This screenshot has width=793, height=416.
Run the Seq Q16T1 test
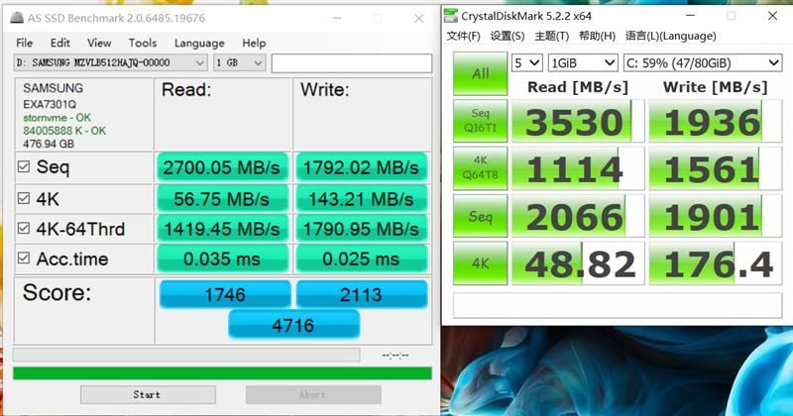[480, 120]
